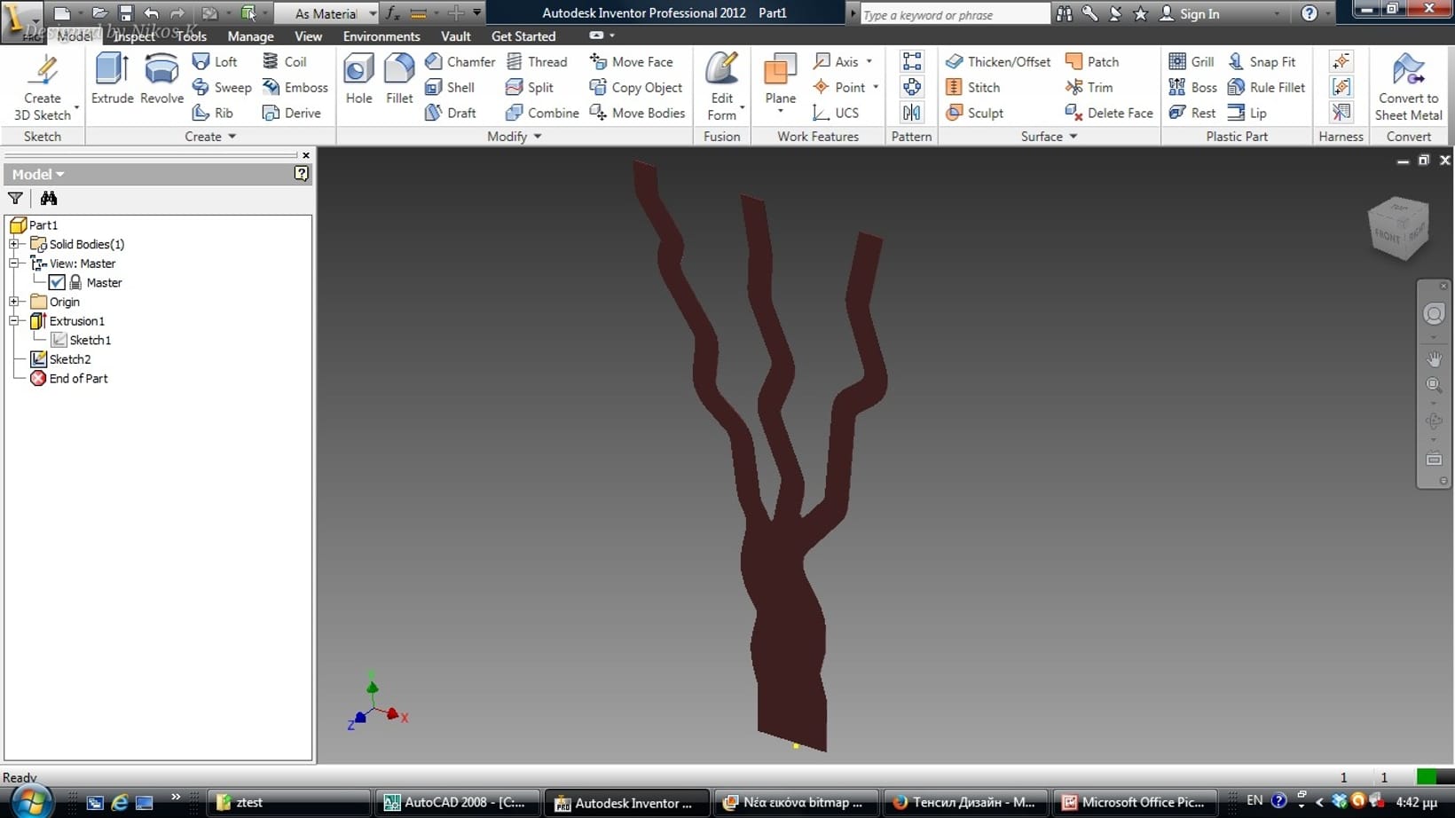Open the Model browser dropdown
This screenshot has width=1455, height=818.
coord(38,174)
